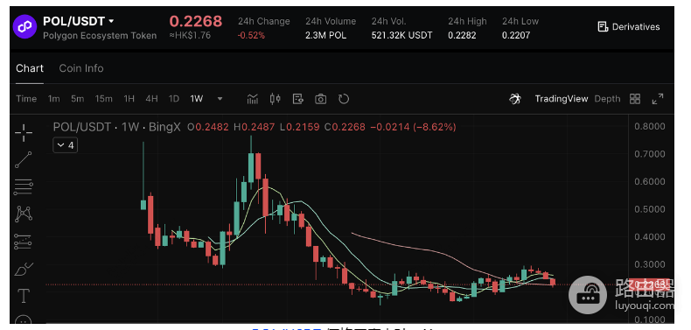
Task: Switch to the Coin Info tab
Action: 81,68
